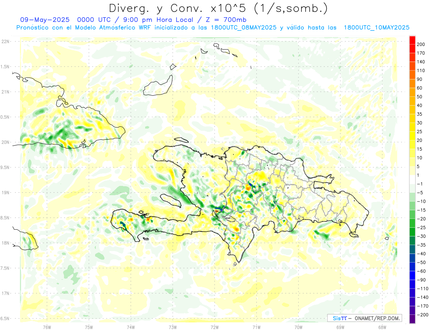Image resolution: width=429 pixels, height=332 pixels.
Task: Click the positive "15" color scale value
Action: [420, 149]
